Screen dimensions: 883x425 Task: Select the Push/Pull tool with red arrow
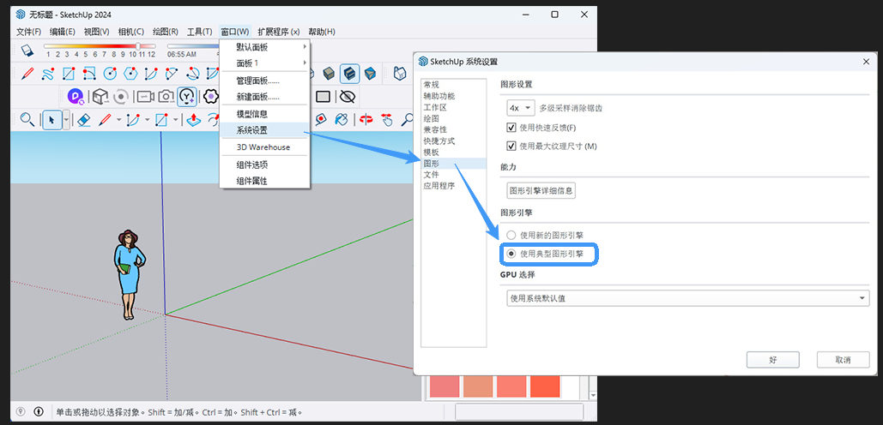point(194,119)
